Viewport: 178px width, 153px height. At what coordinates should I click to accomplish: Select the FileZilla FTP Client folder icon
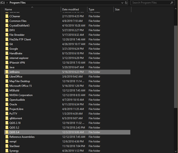(7, 39)
